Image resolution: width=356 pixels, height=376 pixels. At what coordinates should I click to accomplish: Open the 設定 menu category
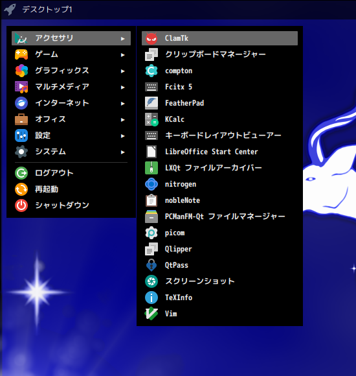71,135
